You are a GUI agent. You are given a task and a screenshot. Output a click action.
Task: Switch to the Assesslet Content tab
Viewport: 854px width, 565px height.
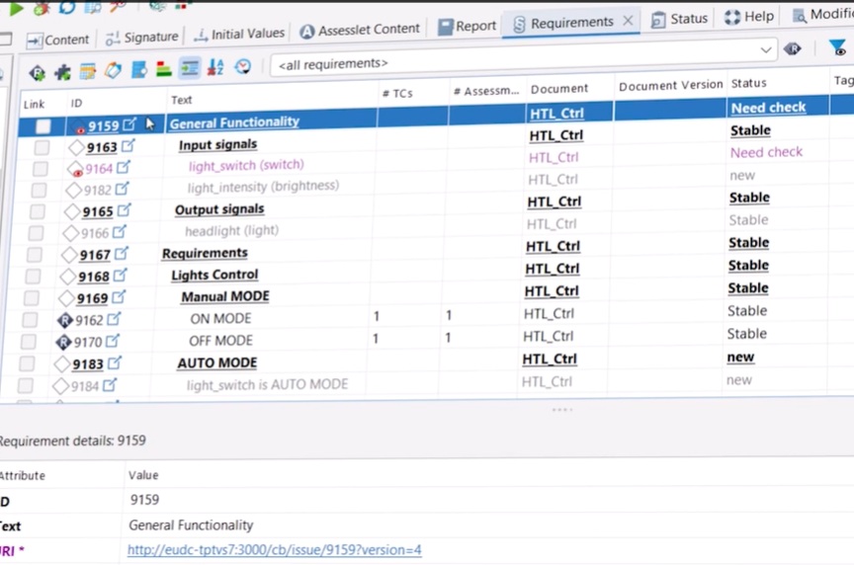click(360, 30)
